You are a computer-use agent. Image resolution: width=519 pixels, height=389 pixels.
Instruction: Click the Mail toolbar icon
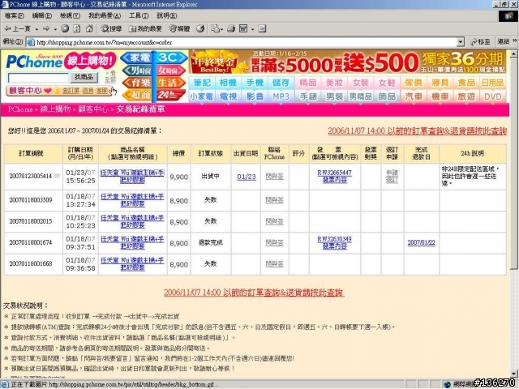[215, 29]
